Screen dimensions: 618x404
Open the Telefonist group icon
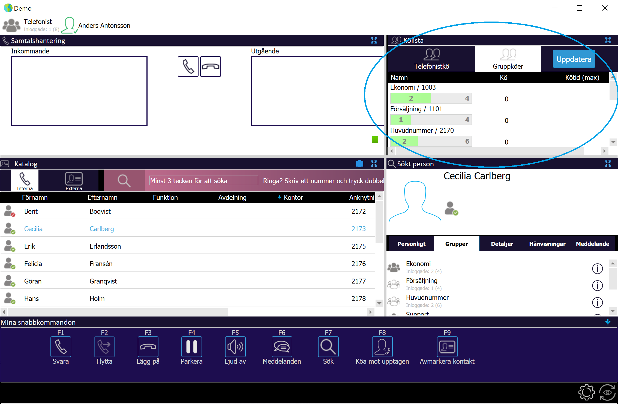coord(11,25)
